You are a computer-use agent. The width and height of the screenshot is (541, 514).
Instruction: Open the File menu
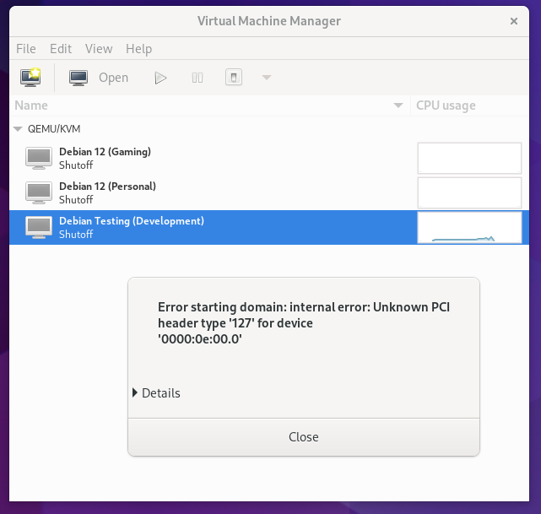coord(25,49)
